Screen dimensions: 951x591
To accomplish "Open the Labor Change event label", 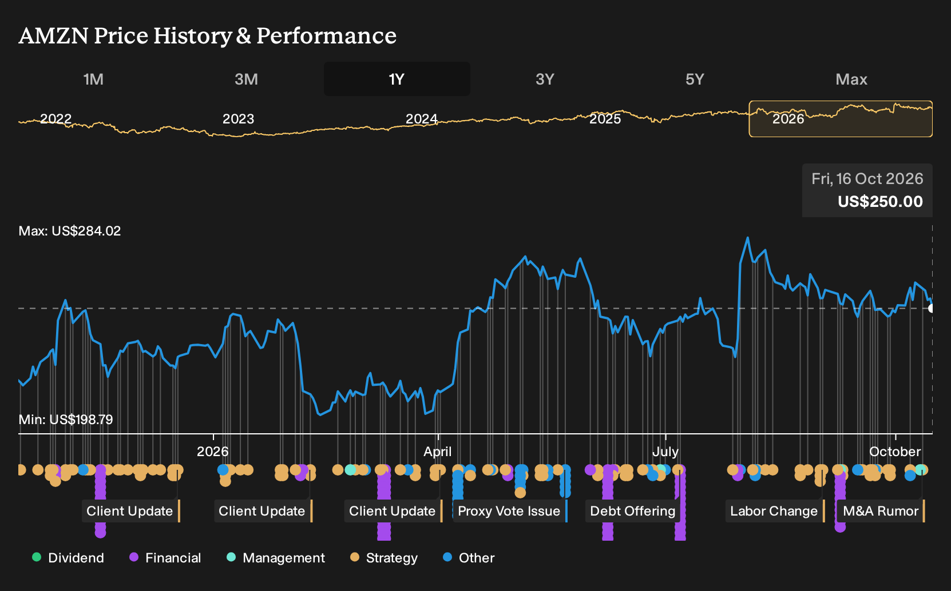I will click(x=775, y=511).
